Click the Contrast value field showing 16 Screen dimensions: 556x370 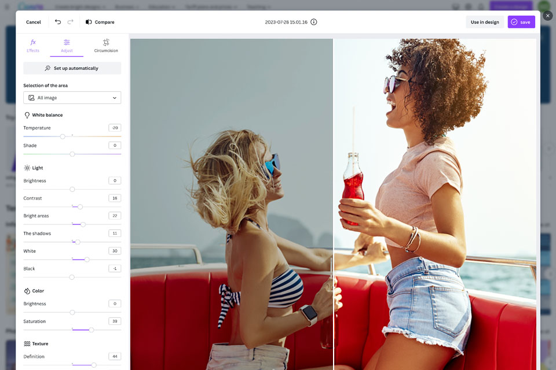pos(115,198)
